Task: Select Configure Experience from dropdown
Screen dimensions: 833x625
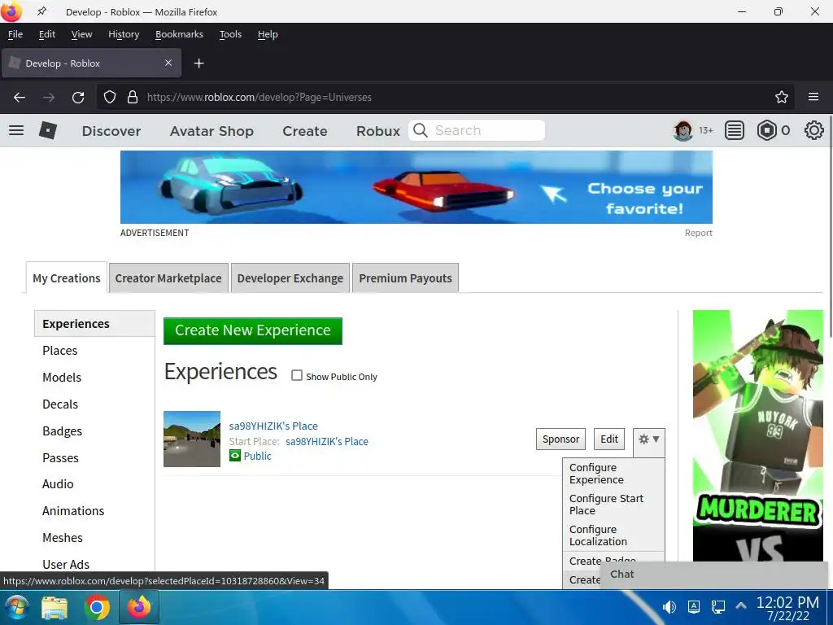Action: pos(613,474)
